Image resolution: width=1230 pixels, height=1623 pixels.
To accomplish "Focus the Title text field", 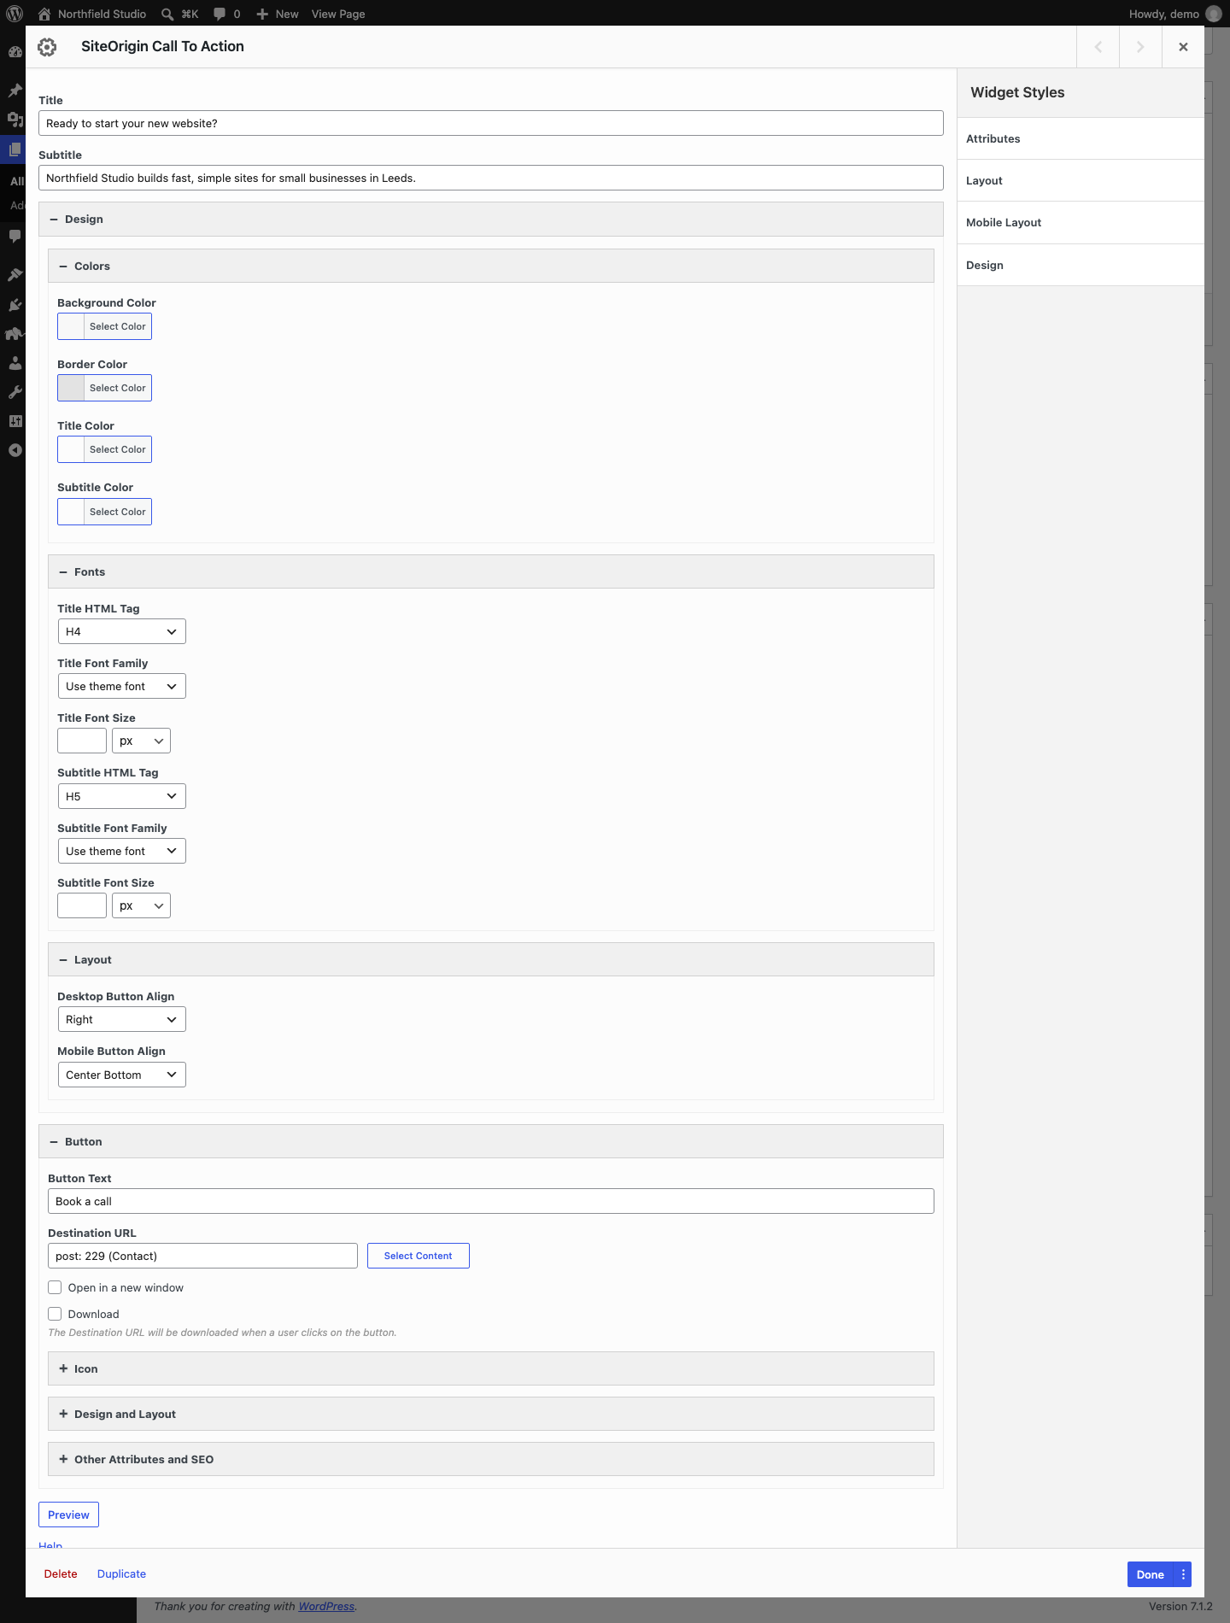I will pyautogui.click(x=490, y=123).
